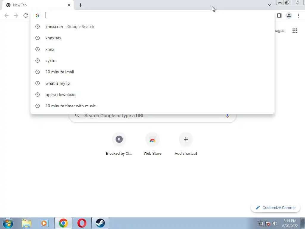This screenshot has height=229, width=305.
Task: Launch Windows Media Player from taskbar
Action: (x=45, y=223)
